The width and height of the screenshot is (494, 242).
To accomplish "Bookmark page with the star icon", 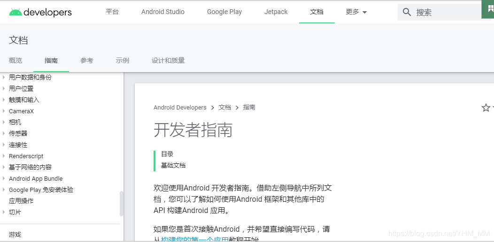I will click(486, 108).
